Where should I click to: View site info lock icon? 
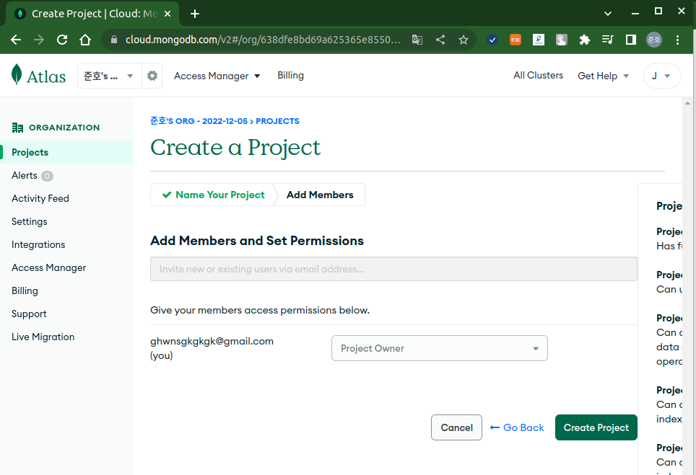114,40
